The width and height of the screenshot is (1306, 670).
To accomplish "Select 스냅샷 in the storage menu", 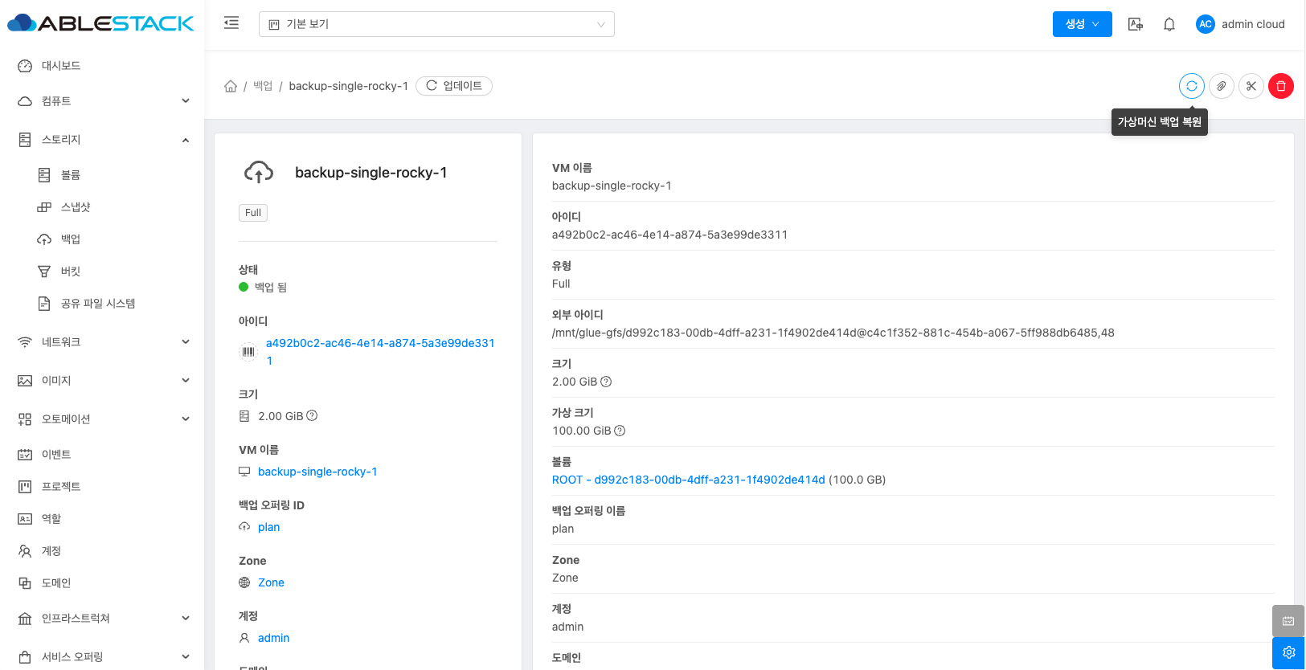I will pos(76,207).
